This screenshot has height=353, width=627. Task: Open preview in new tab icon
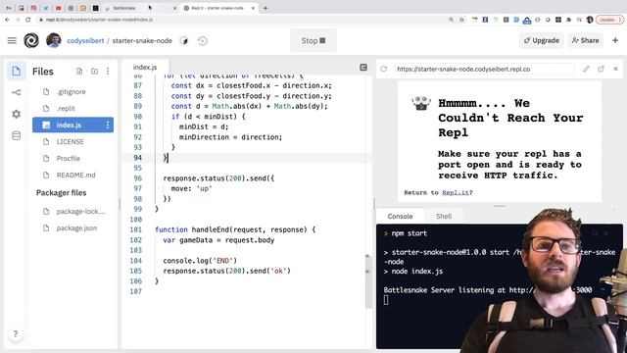point(601,69)
